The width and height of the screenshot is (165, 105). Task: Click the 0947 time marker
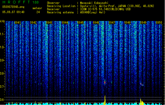(112, 23)
